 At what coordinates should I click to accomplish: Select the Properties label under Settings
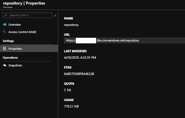pos(15,49)
